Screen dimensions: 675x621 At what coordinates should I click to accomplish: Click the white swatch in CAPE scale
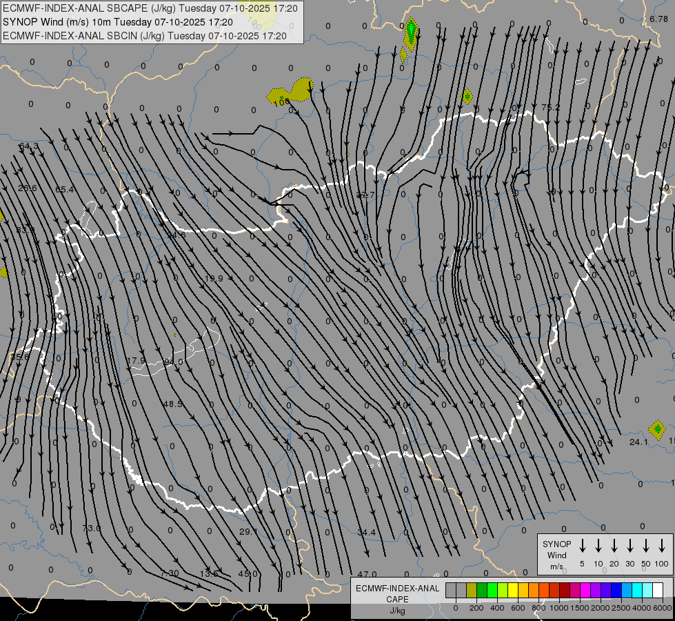point(658,591)
